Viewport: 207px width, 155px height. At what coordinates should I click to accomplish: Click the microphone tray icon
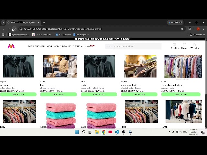point(173,132)
